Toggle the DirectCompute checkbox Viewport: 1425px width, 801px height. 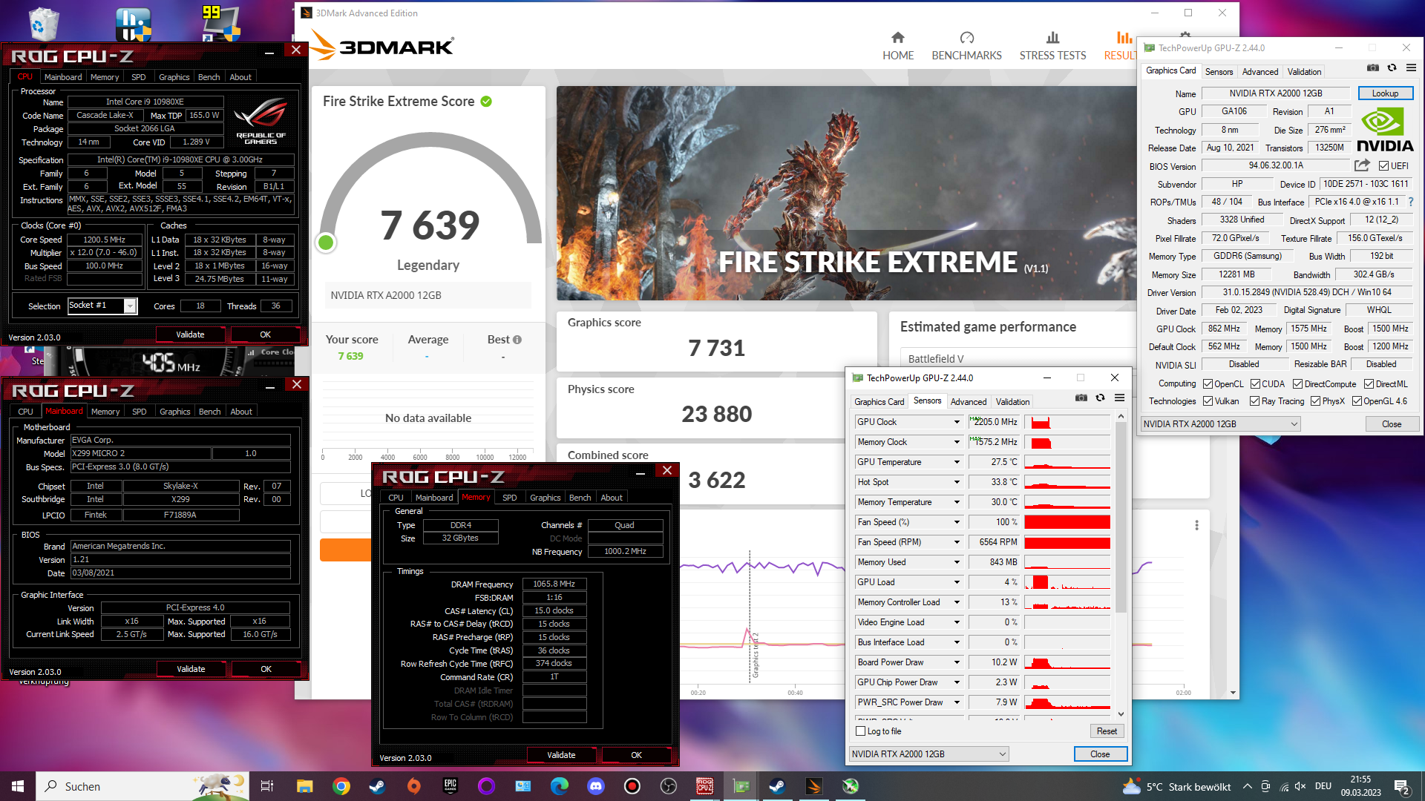(1297, 384)
